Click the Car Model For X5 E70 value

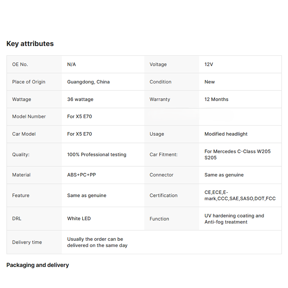click(x=80, y=134)
